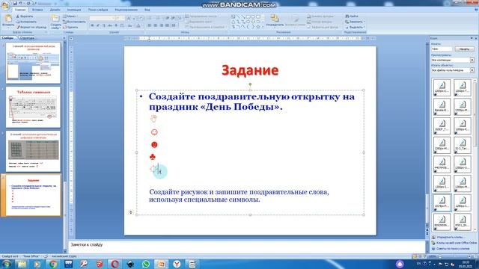Switch to the Анимация ribbon tab

[x=74, y=10]
